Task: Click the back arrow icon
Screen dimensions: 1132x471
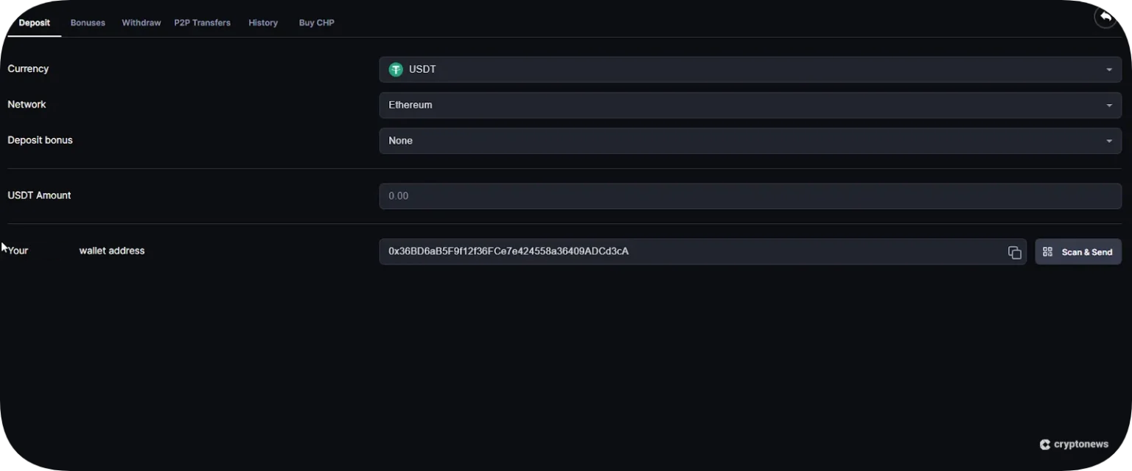Action: [1105, 17]
